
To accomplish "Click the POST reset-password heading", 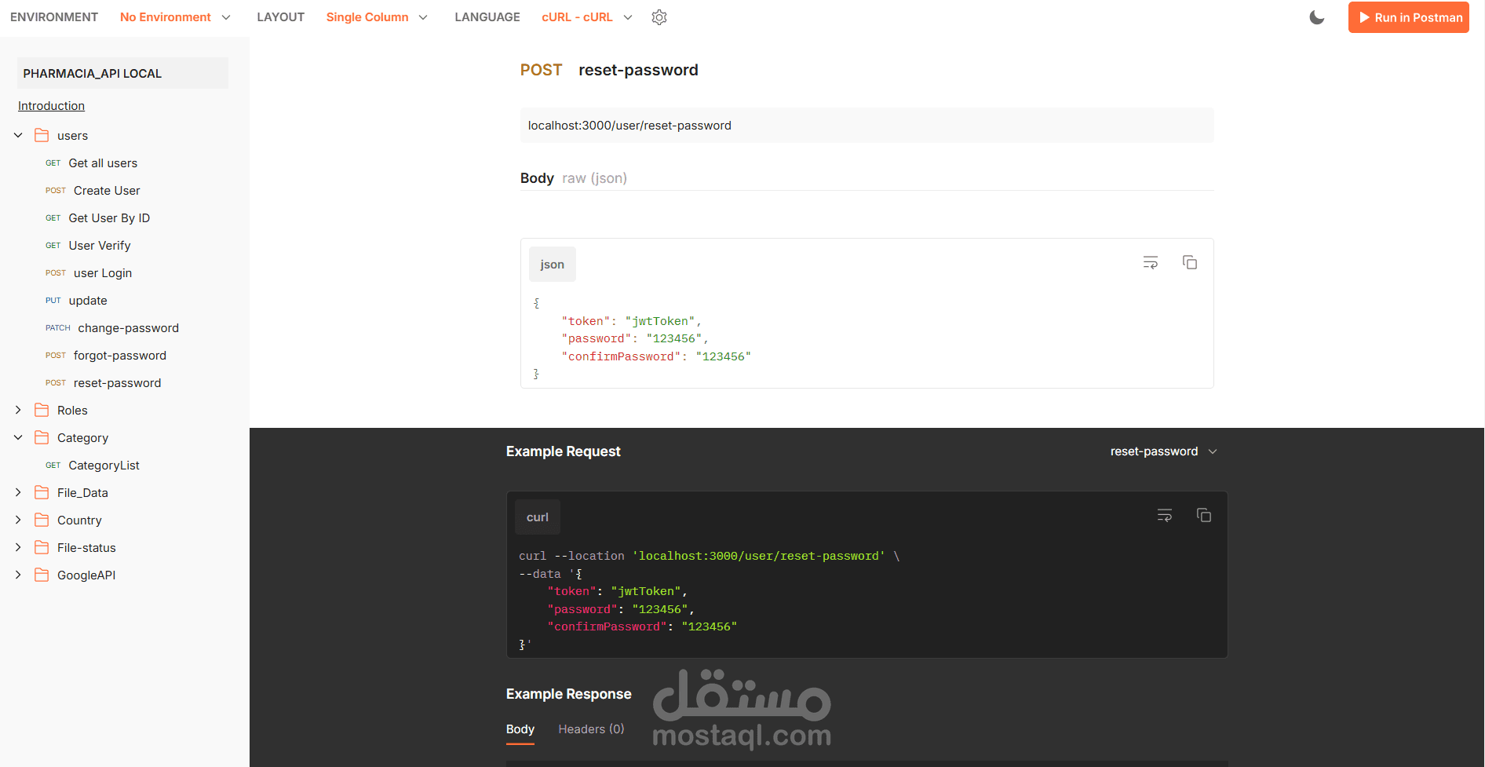I will tap(609, 70).
